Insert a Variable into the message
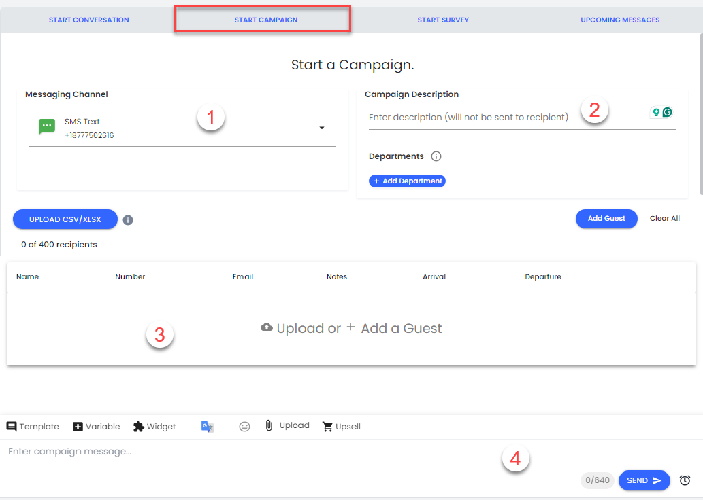 click(96, 427)
